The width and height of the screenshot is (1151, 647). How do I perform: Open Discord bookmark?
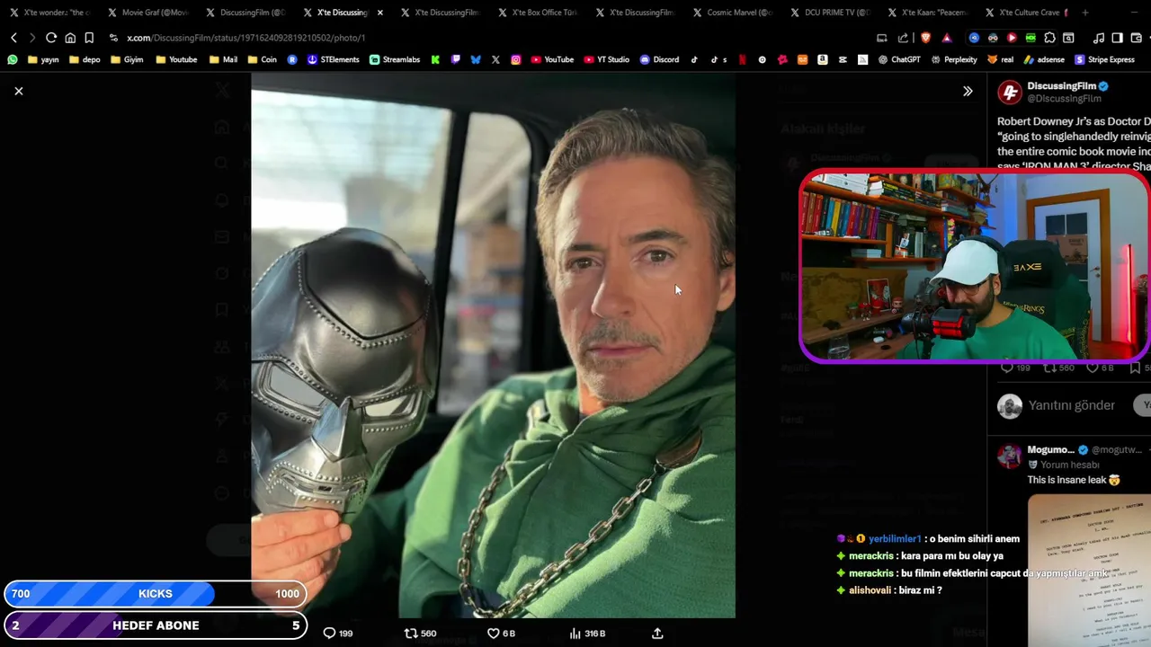(x=659, y=59)
